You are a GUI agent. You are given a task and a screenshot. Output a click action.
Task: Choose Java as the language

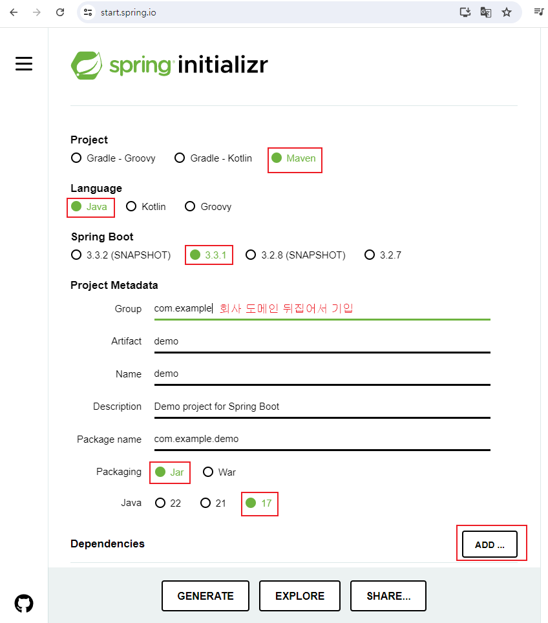[89, 207]
